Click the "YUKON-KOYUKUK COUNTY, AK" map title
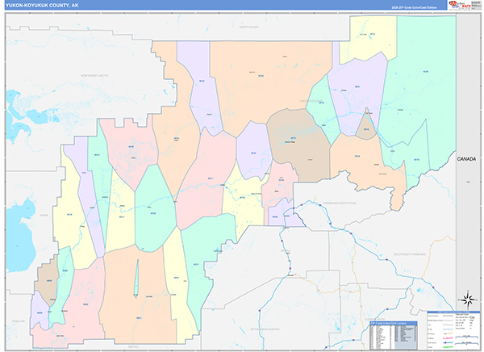The height and width of the screenshot is (352, 484). [42, 6]
